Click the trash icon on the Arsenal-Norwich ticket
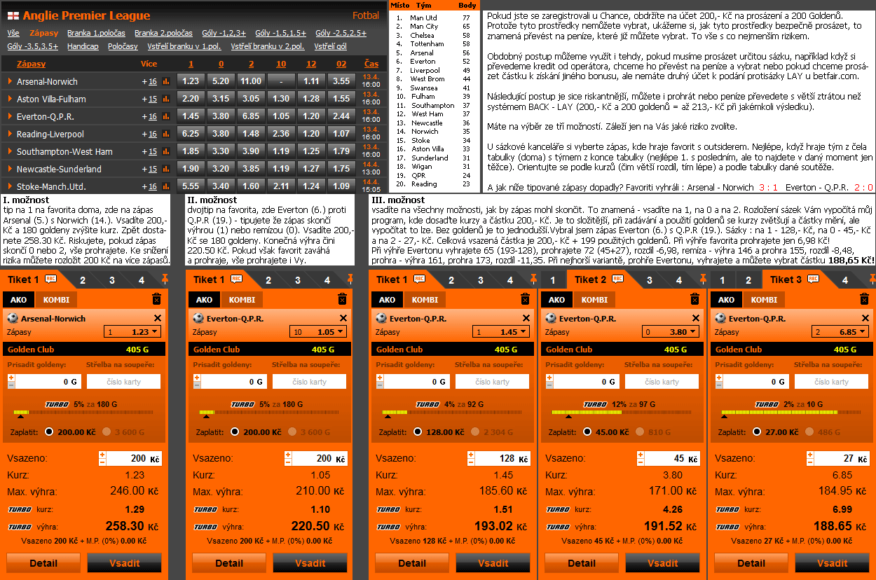Viewport: 876px width, 580px height. point(156,299)
